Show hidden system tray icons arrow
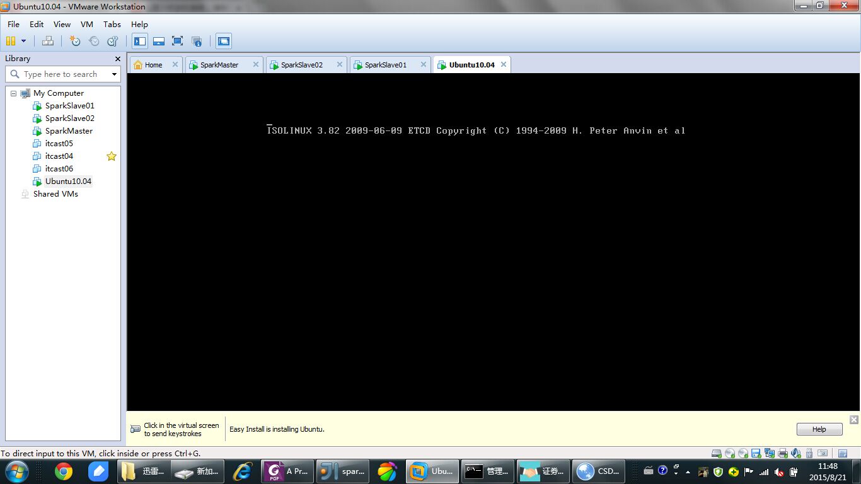The width and height of the screenshot is (861, 484). coord(688,472)
